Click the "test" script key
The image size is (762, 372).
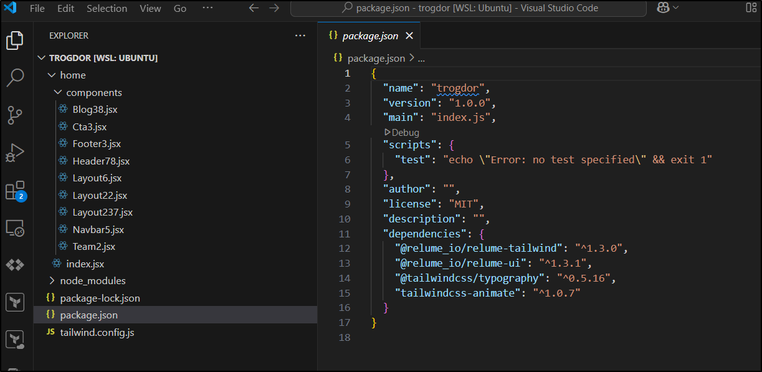click(x=413, y=160)
